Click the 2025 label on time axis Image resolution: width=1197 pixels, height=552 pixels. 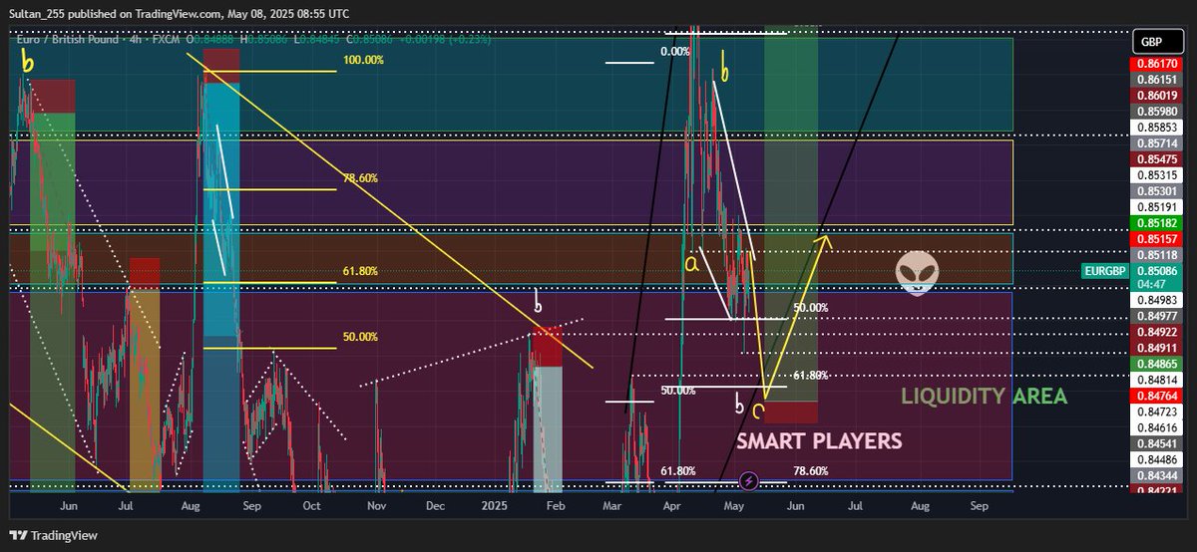point(496,506)
